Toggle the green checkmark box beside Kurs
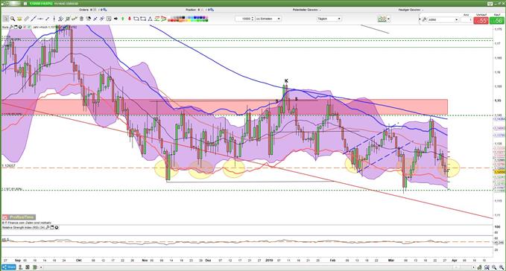Image resolution: width=506 pixels, height=271 pixels. tap(29, 27)
